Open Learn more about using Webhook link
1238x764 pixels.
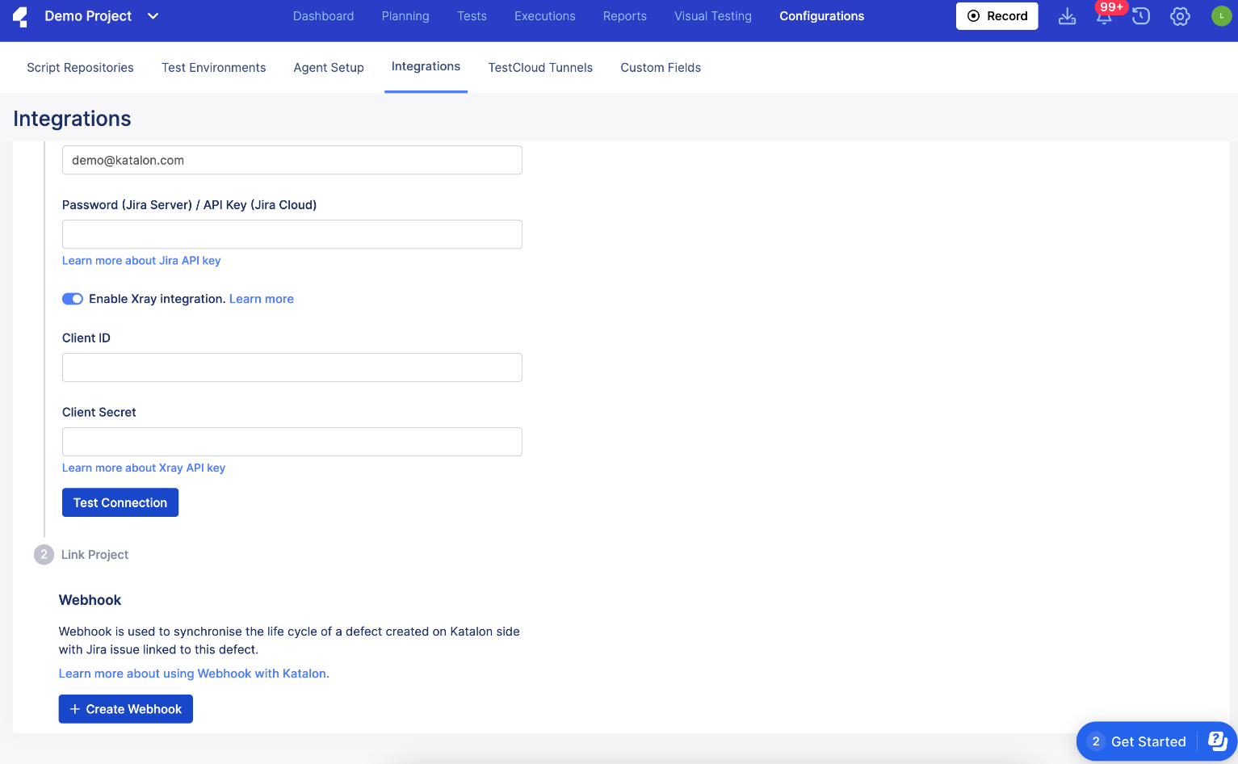click(x=194, y=674)
